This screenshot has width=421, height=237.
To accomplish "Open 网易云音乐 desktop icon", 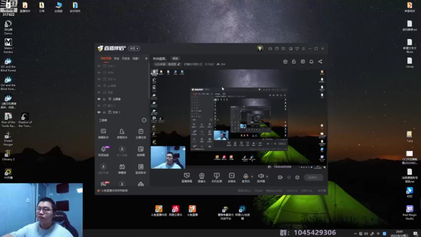I will pos(175,211).
